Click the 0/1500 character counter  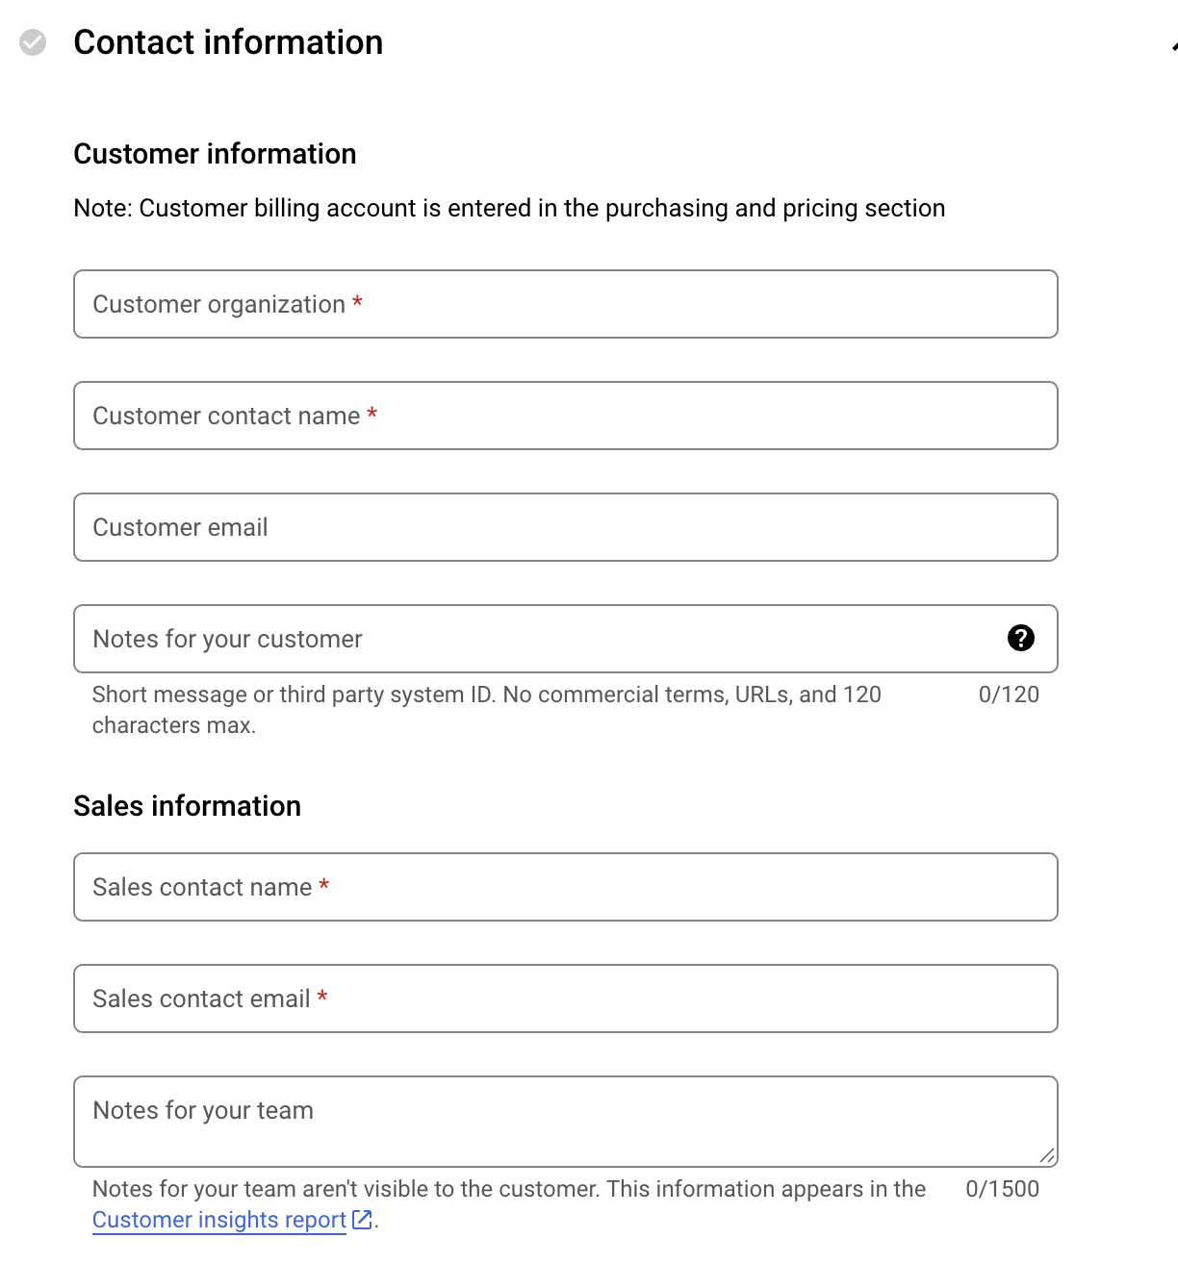[x=1002, y=1189]
